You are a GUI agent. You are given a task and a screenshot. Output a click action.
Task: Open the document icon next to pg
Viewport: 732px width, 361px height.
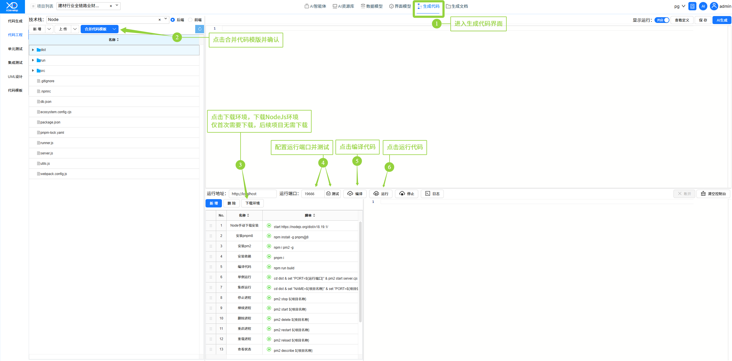pos(692,6)
